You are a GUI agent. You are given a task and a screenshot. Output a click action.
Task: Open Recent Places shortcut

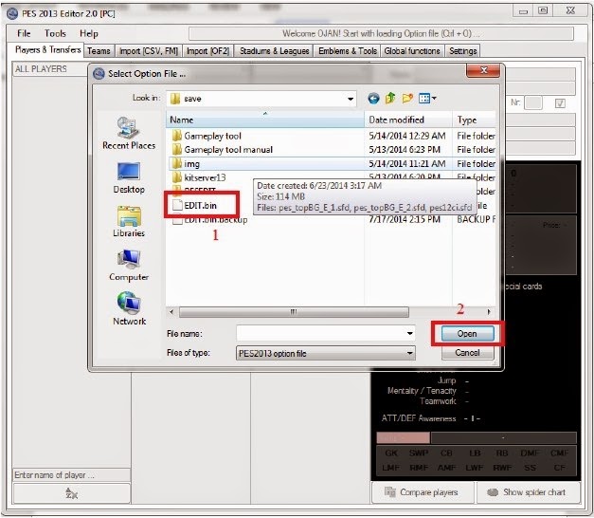pos(129,133)
